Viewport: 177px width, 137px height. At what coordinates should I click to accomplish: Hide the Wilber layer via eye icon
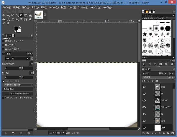(144, 100)
